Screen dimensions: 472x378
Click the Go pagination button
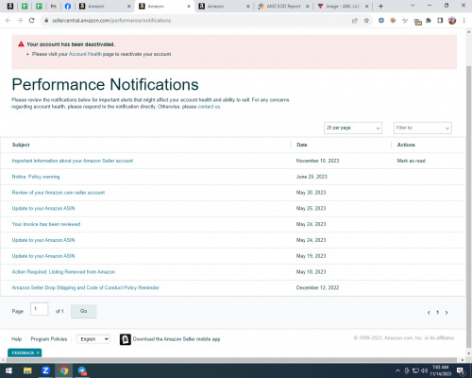coord(84,311)
